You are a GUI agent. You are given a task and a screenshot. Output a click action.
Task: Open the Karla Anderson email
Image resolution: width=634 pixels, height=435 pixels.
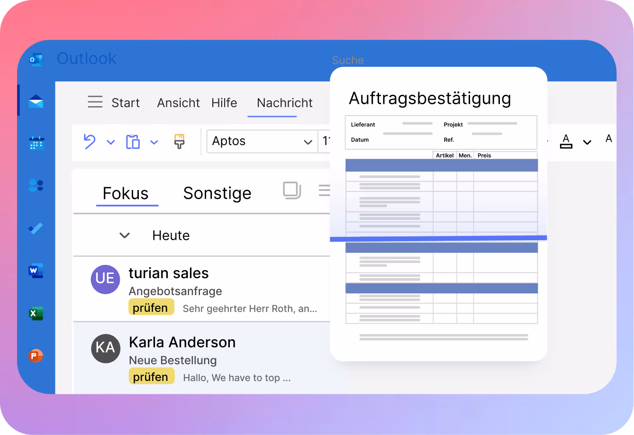click(202, 358)
